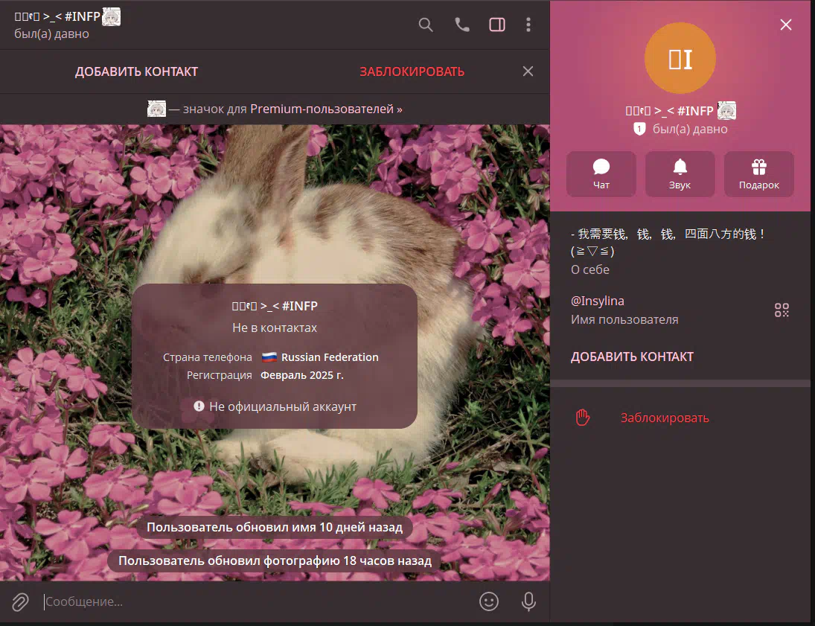This screenshot has height=626, width=815.
Task: Click the orange profile avatar circle
Action: pyautogui.click(x=680, y=59)
